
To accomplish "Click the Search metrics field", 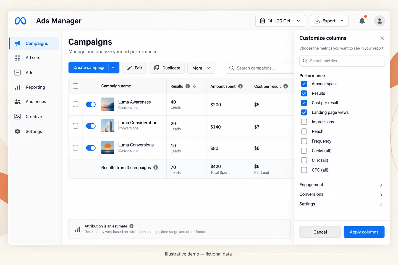I will [x=342, y=61].
